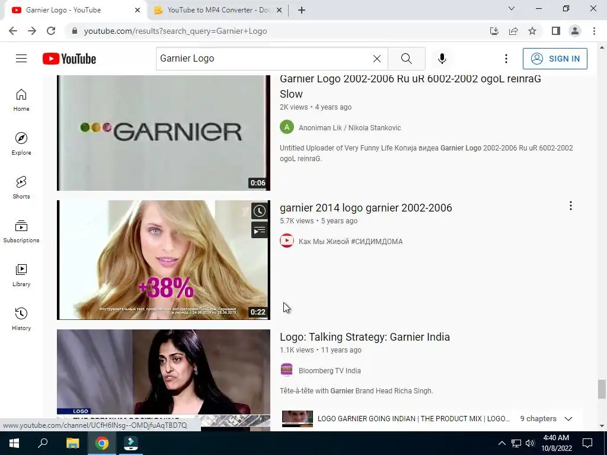Play the +38% blonde hair video thumbnail
The width and height of the screenshot is (607, 455).
tap(164, 260)
